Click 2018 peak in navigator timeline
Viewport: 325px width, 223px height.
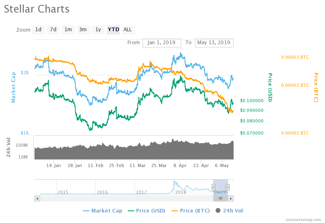coord(174,182)
